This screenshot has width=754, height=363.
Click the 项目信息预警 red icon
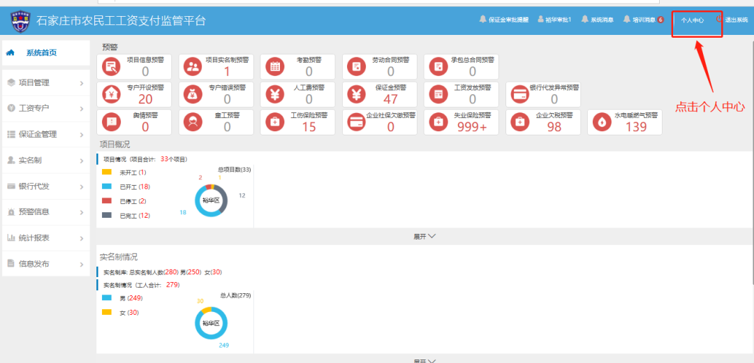pyautogui.click(x=112, y=67)
